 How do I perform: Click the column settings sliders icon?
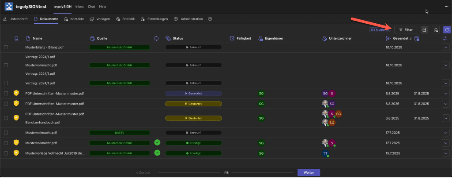coord(446,39)
